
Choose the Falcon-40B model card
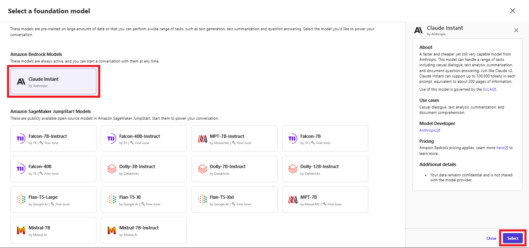click(53, 169)
